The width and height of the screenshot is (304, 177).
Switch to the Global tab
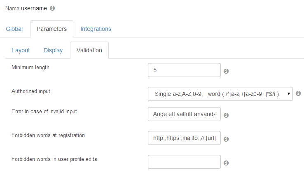14,29
